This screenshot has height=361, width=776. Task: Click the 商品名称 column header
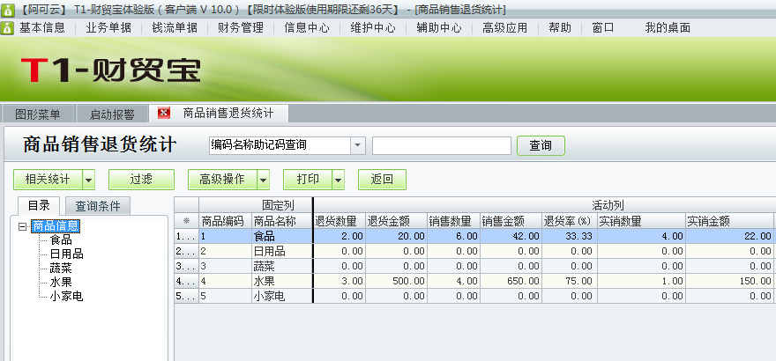[282, 221]
